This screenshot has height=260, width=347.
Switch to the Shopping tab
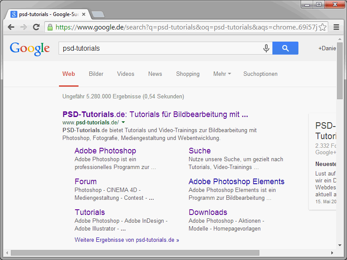(x=188, y=74)
